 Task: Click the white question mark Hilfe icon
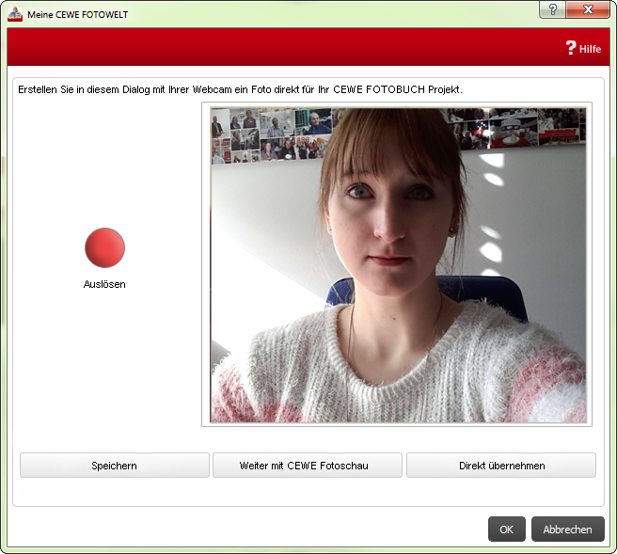pyautogui.click(x=570, y=48)
